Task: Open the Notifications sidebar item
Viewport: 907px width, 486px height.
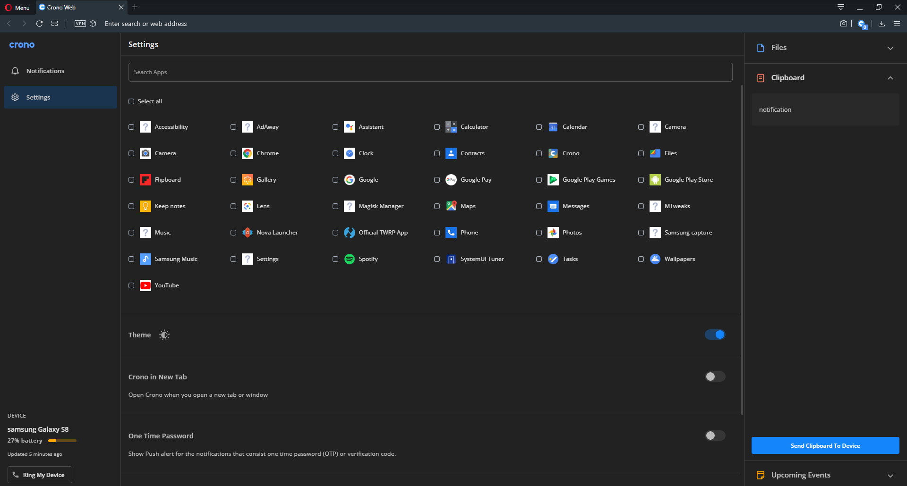Action: click(x=60, y=71)
